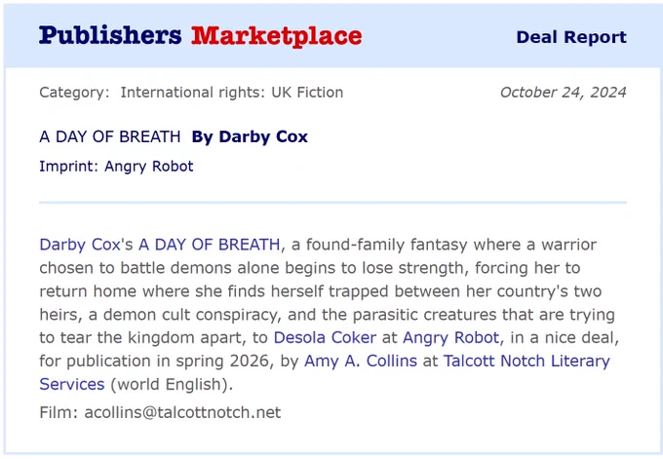
Task: Open the Darby Cox author link
Action: (x=80, y=245)
